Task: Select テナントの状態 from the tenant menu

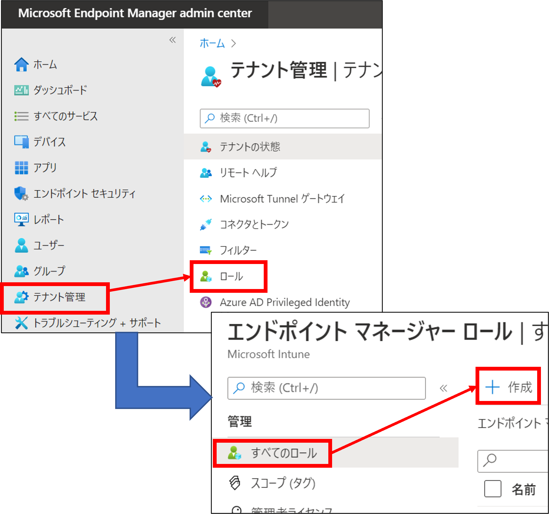Action: click(x=249, y=147)
